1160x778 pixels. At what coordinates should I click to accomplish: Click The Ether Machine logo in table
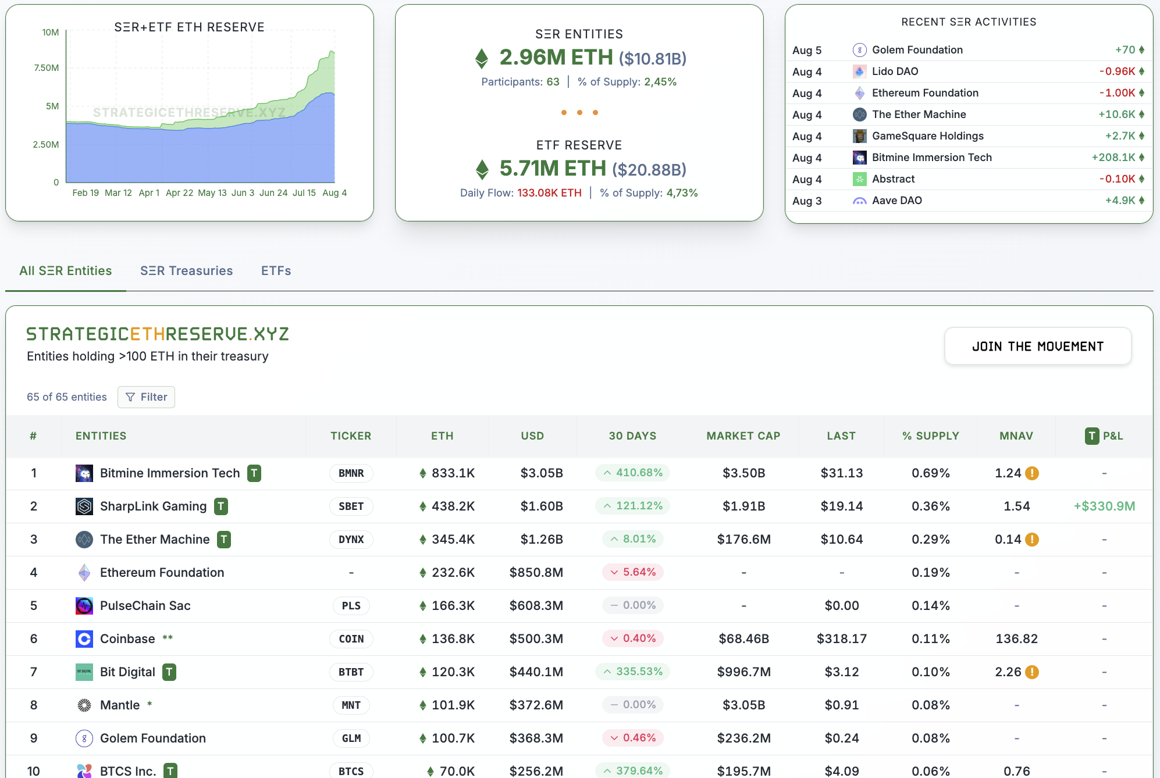tap(84, 540)
